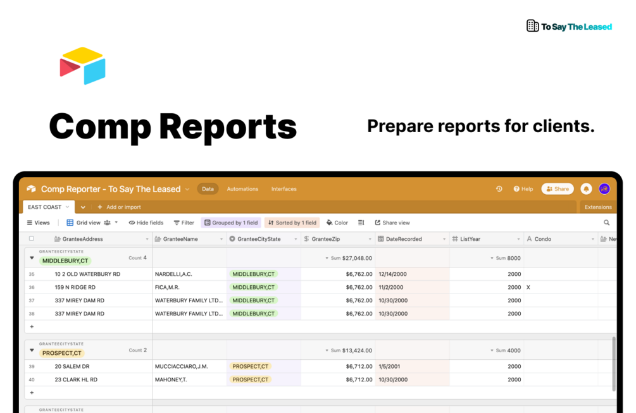Image resolution: width=636 pixels, height=413 pixels.
Task: Click Add or import
Action: click(119, 207)
